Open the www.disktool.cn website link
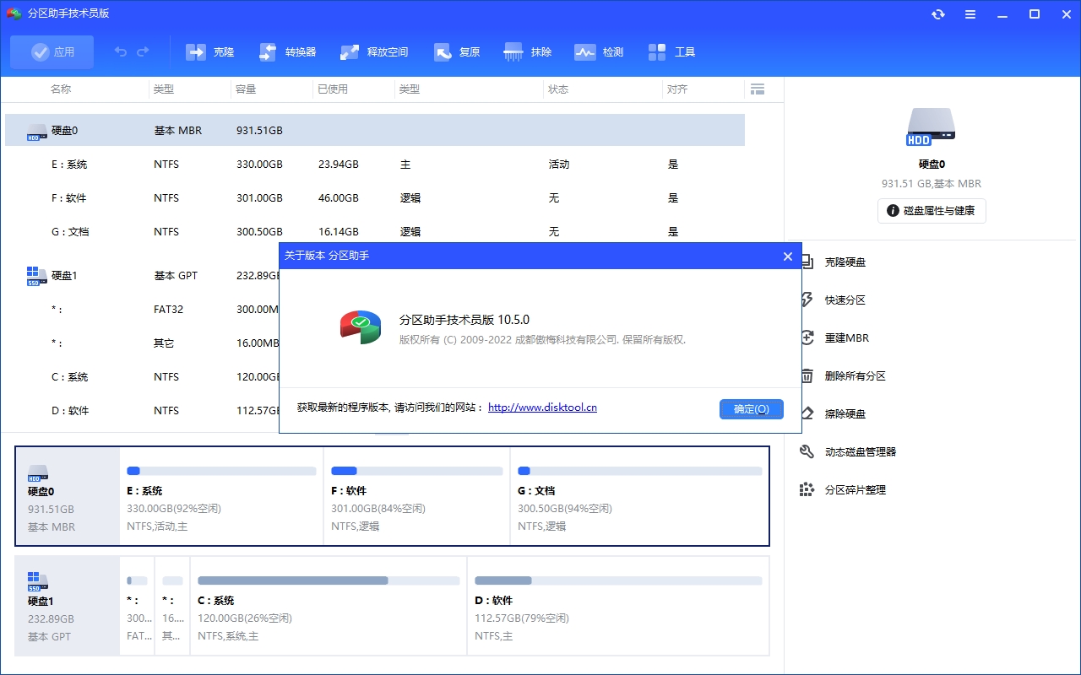This screenshot has height=675, width=1081. 542,408
